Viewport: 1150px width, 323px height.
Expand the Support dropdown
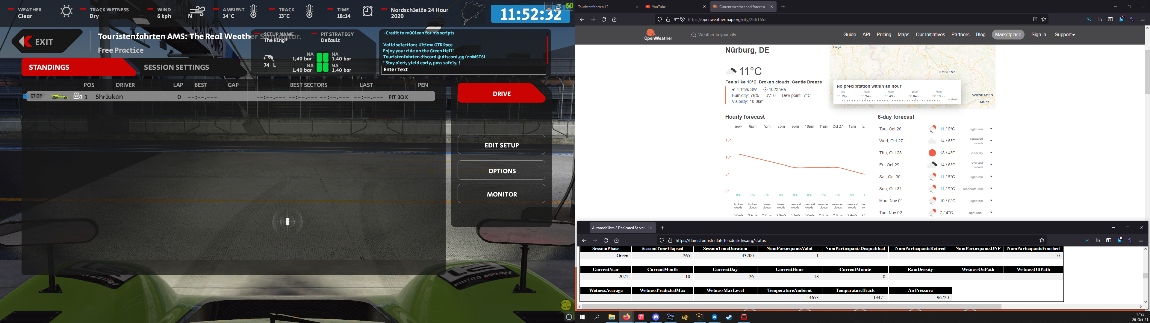click(1065, 35)
